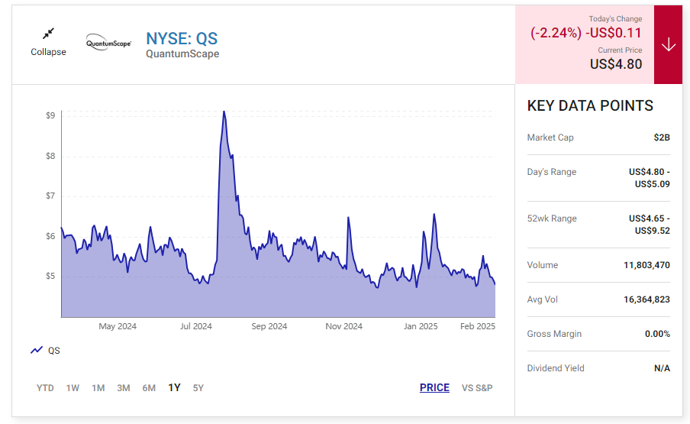The width and height of the screenshot is (690, 424).
Task: Select the 1W time range
Action: pyautogui.click(x=73, y=388)
